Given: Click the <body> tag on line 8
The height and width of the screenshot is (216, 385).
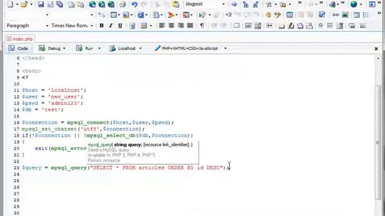Looking at the screenshot, I should [31, 71].
